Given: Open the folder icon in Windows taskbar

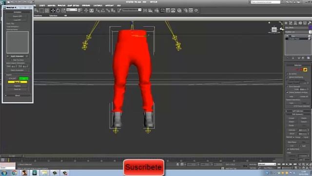Looking at the screenshot, I should coord(44,173).
